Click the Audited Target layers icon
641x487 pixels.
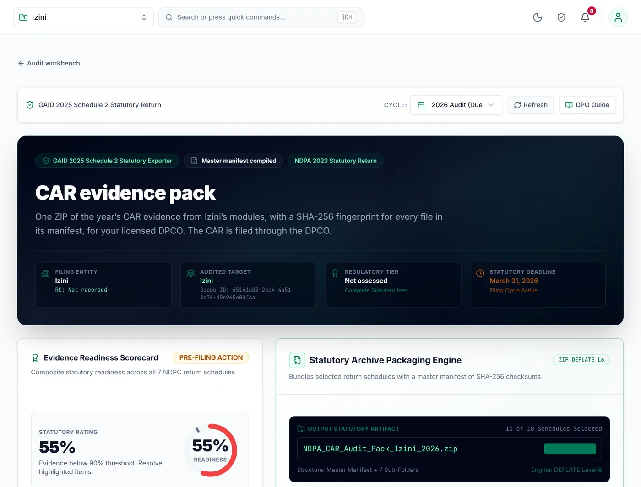pyautogui.click(x=190, y=273)
